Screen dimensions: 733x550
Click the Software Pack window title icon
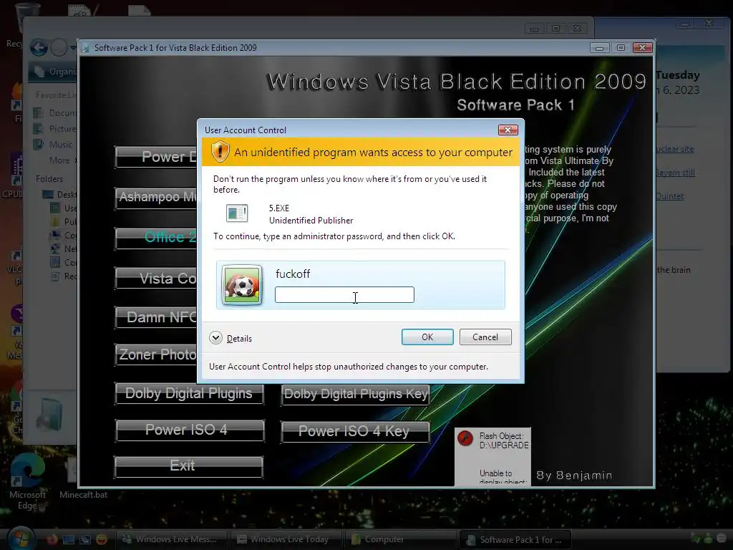(86, 48)
